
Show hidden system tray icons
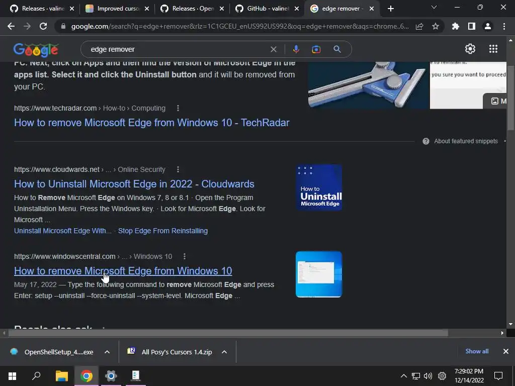404,376
